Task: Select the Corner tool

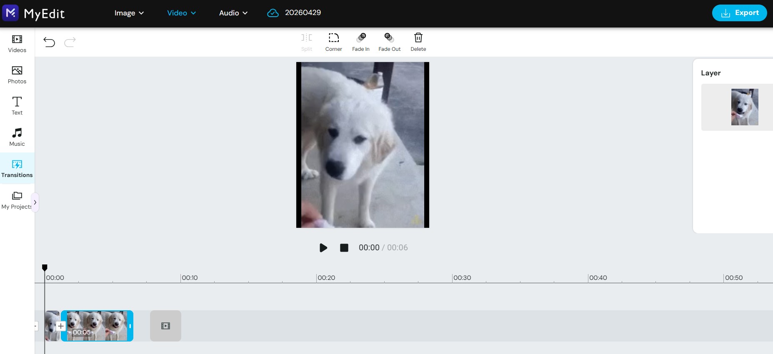Action: 334,42
